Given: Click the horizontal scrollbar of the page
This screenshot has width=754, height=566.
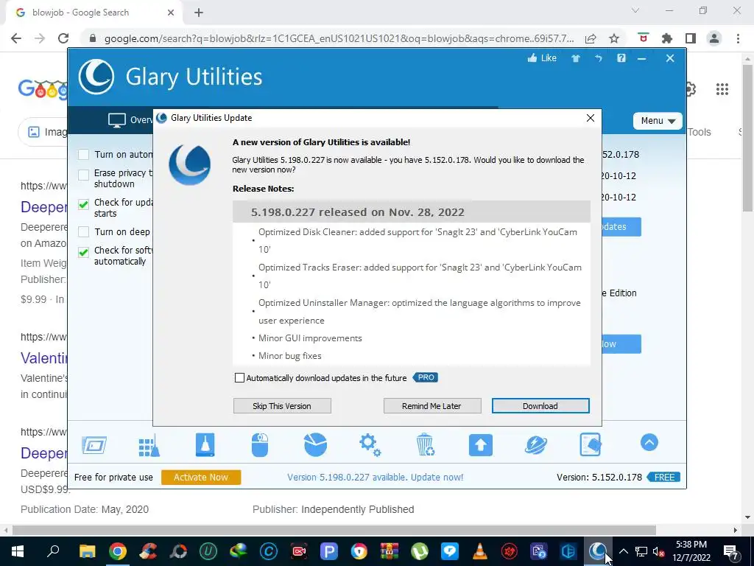Looking at the screenshot, I should tap(334, 530).
